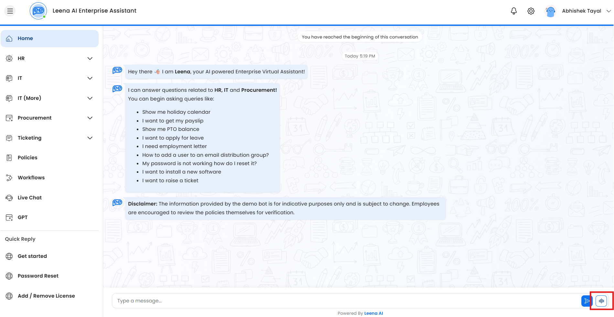
Task: Start voice input with waveform button
Action: [x=601, y=301]
